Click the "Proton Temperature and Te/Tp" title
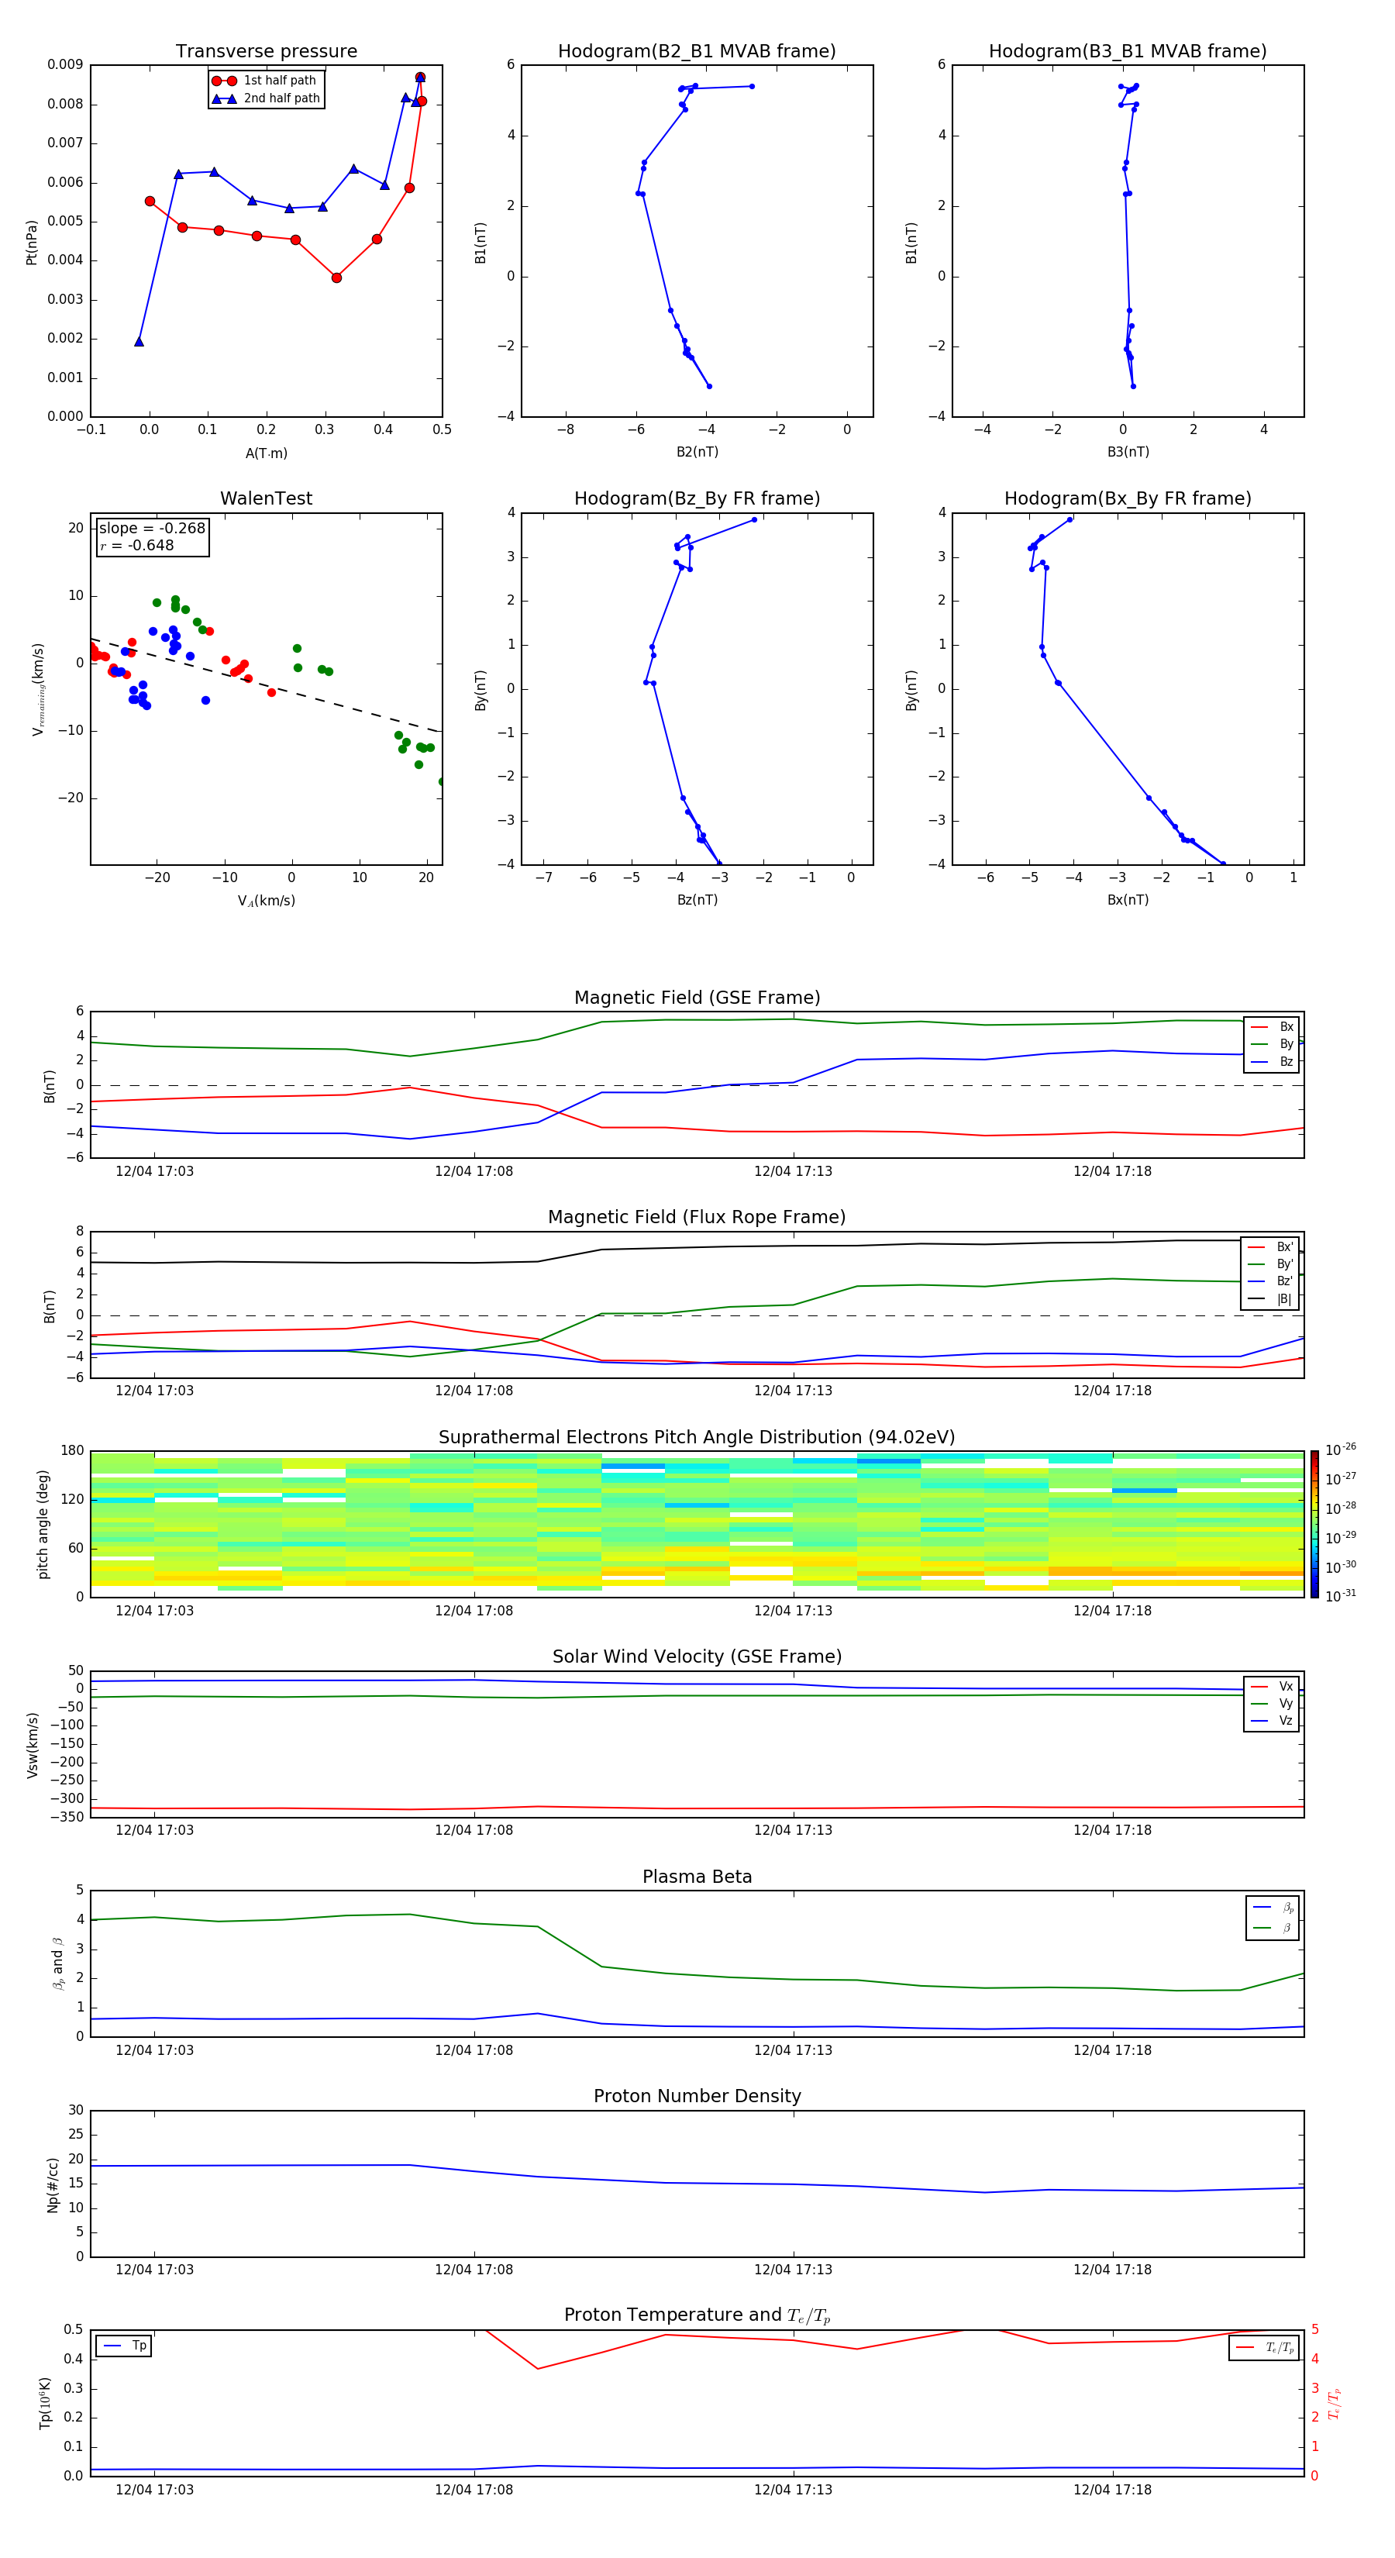The height and width of the screenshot is (2558, 1395). 697,2315
